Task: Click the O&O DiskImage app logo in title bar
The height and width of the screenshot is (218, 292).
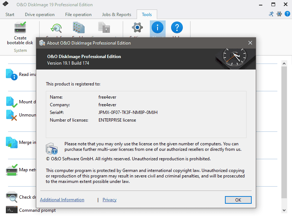Action: coord(5,4)
